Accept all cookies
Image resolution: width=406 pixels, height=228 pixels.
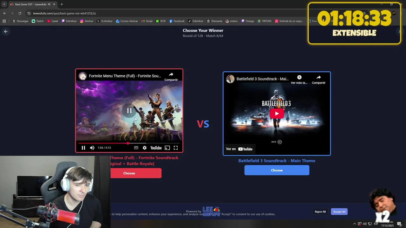[339, 212]
